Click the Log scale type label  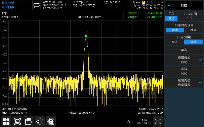[4, 13]
